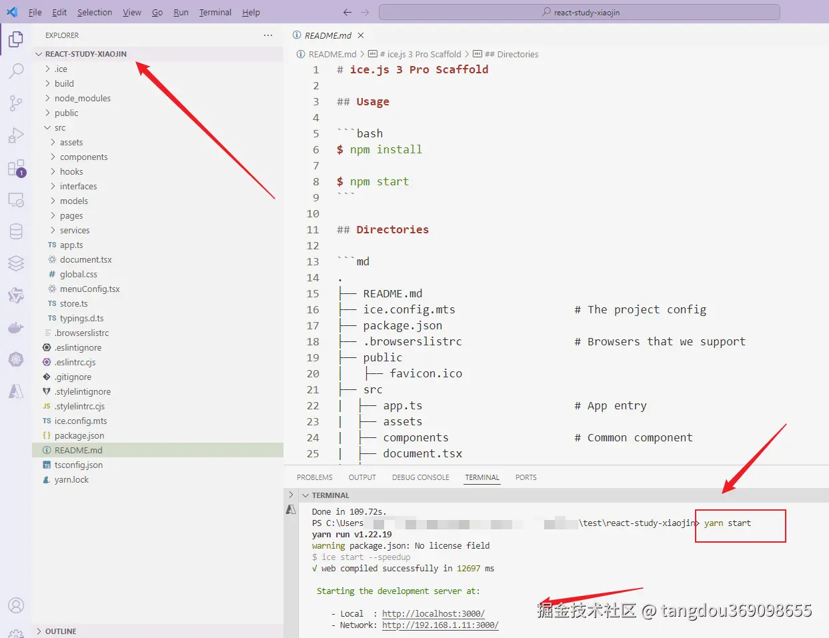Open app.ts file

tap(157, 245)
